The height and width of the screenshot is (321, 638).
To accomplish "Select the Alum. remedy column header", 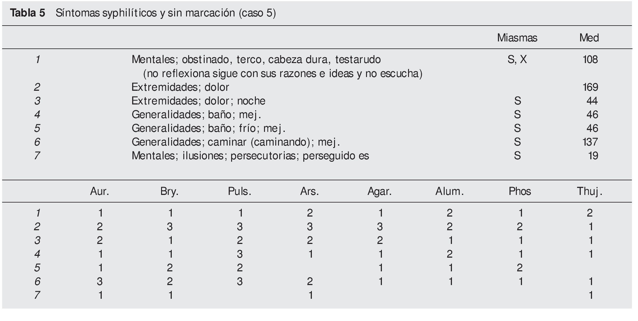I will click(x=449, y=191).
